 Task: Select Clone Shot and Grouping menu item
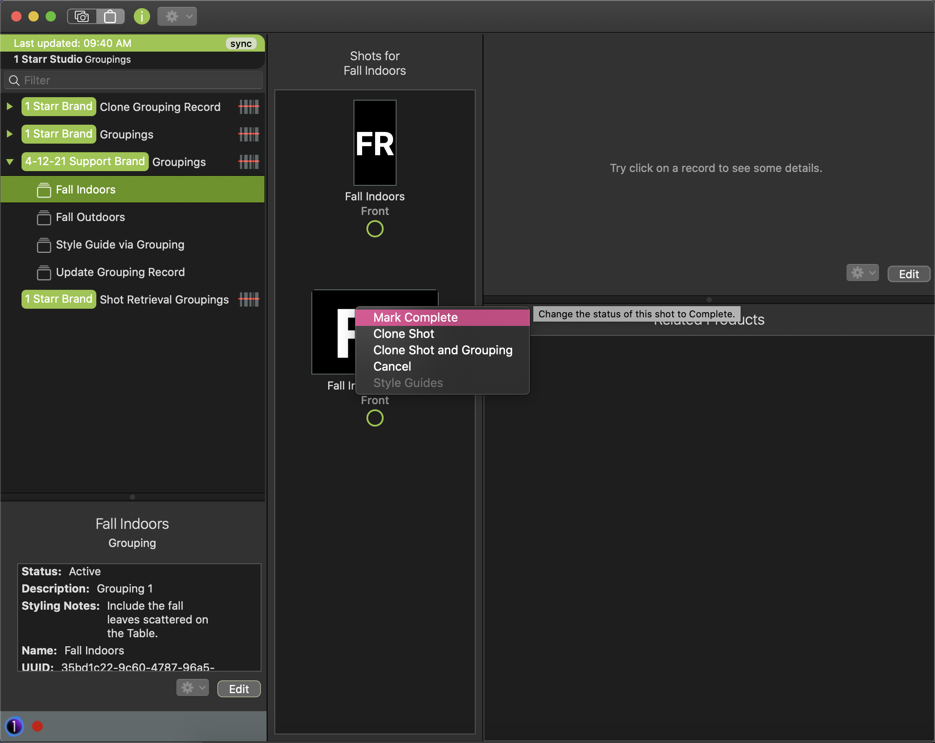[443, 350]
